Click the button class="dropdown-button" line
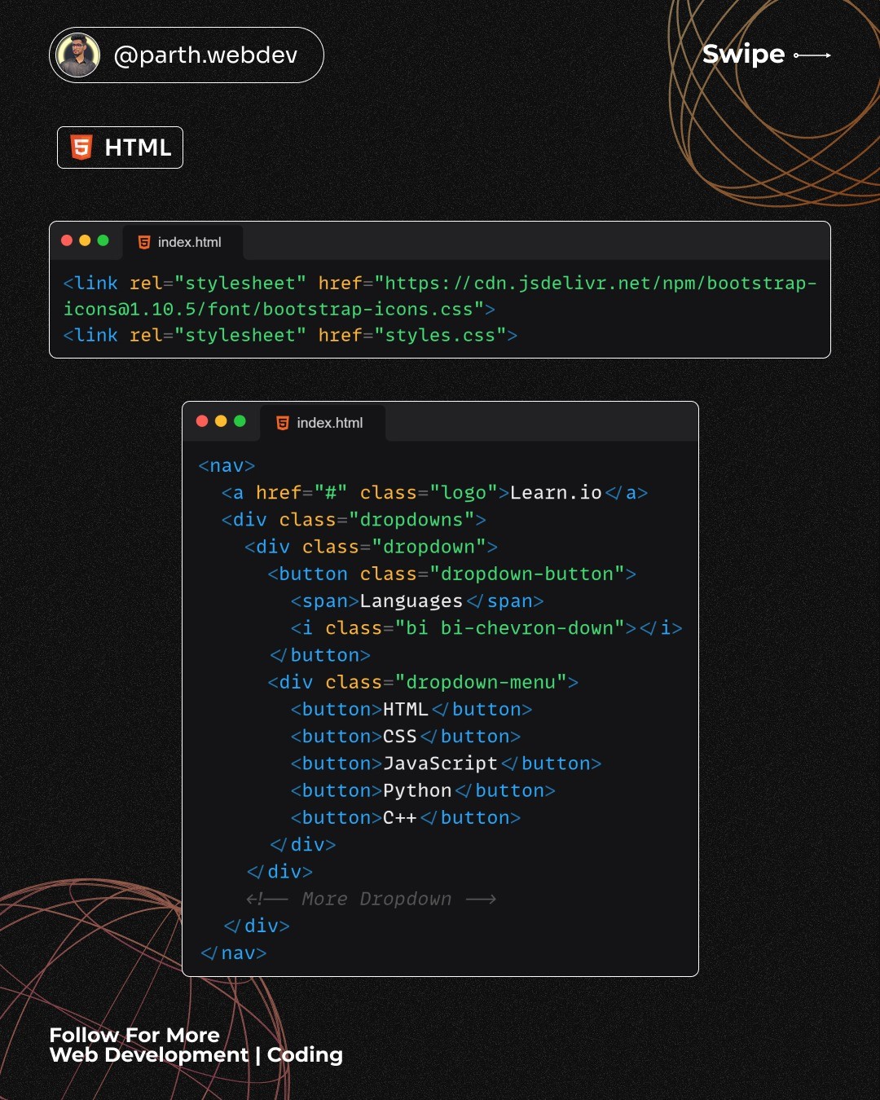This screenshot has height=1100, width=880. 451,574
